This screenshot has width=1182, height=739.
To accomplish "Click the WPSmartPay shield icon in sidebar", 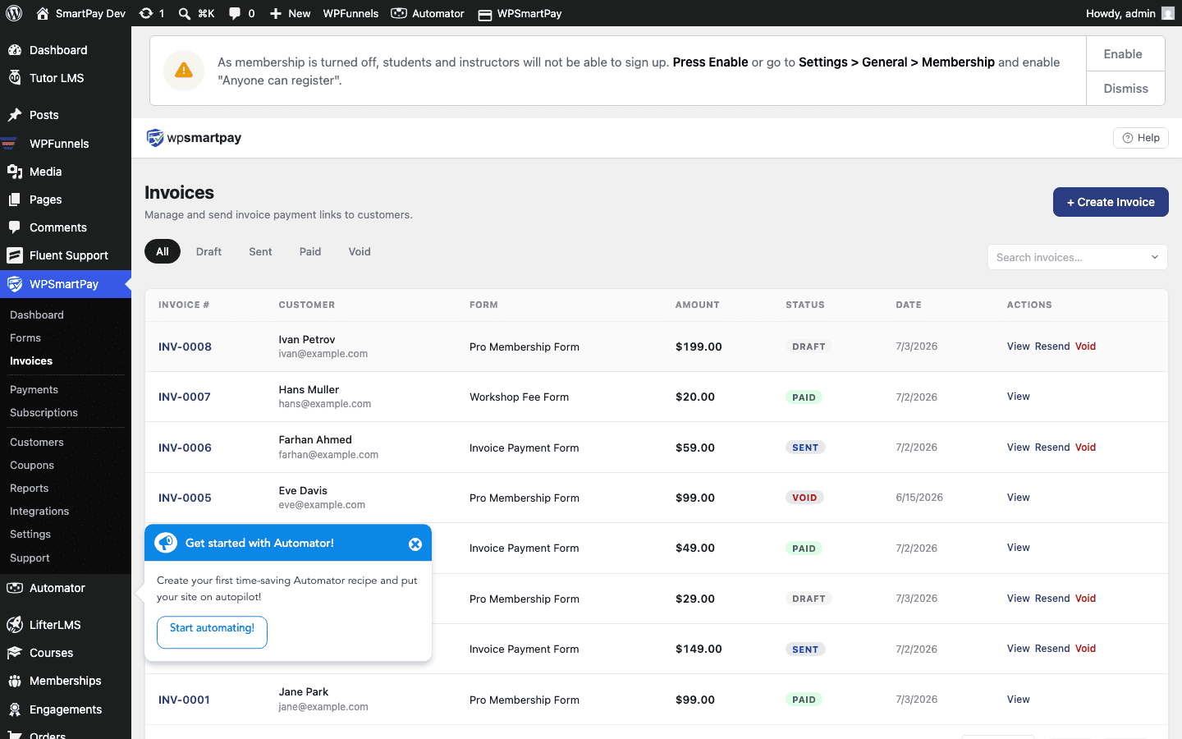I will 15,284.
